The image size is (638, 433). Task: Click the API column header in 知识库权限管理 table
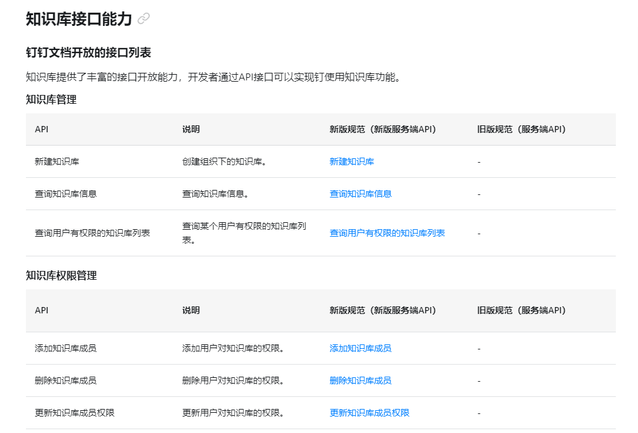click(x=42, y=310)
